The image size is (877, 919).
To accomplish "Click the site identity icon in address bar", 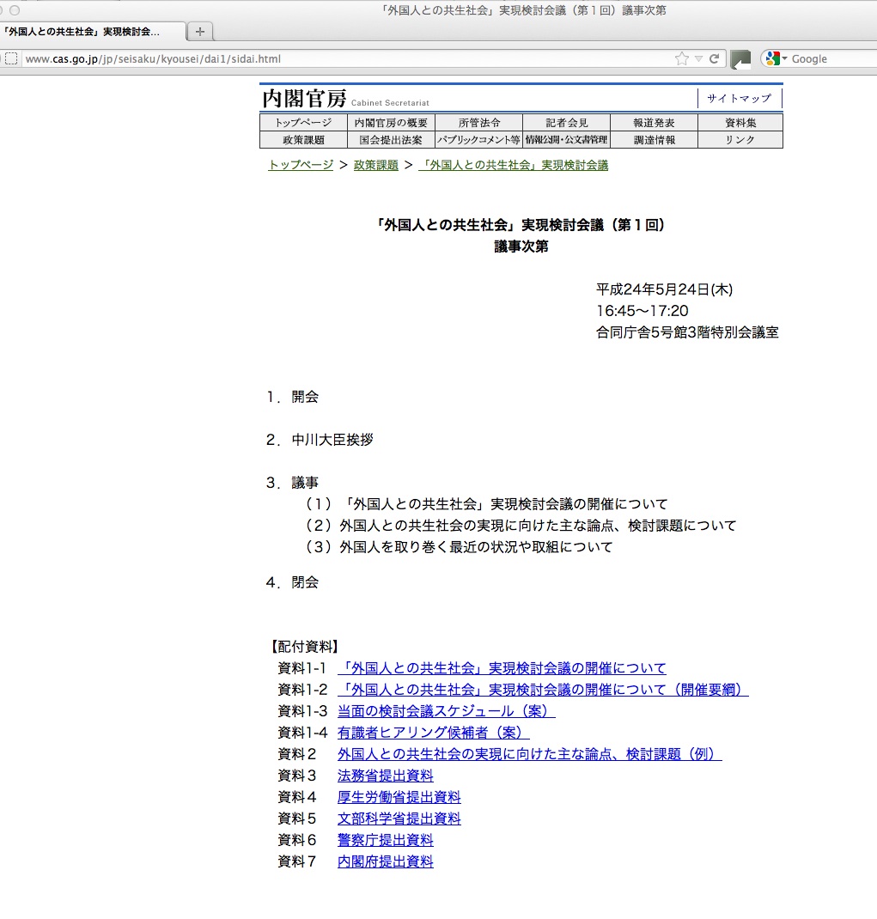I will [x=11, y=58].
